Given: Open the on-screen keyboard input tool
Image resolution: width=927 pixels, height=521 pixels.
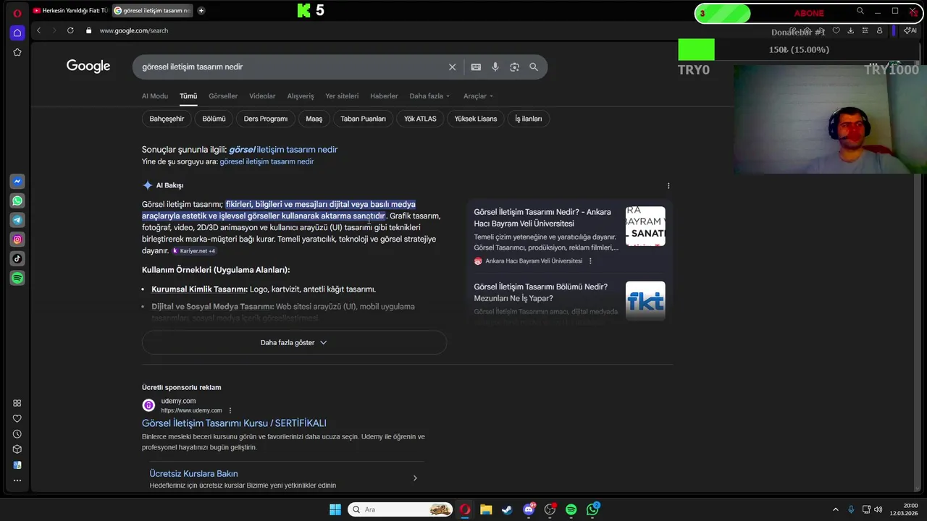Looking at the screenshot, I should point(476,67).
